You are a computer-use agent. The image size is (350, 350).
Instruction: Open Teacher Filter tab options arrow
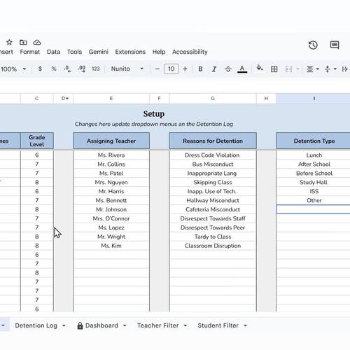pos(185,325)
